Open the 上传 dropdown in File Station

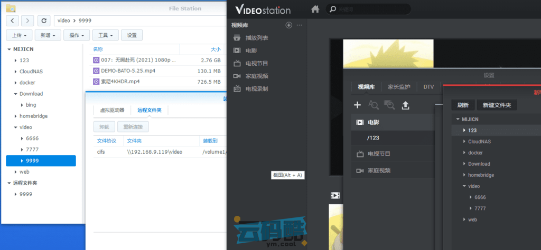[x=20, y=35]
